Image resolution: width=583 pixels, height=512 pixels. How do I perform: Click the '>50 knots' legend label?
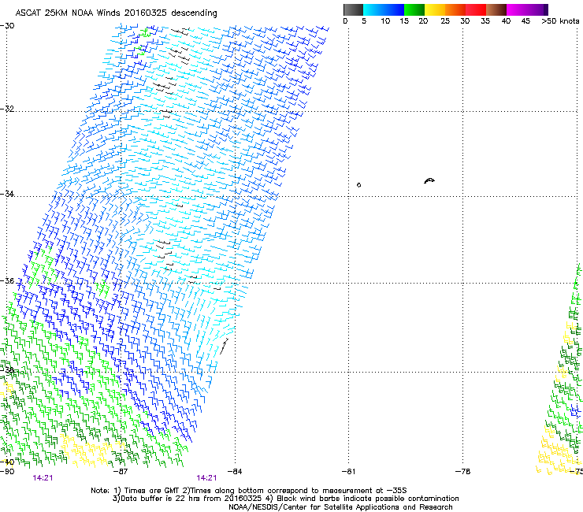(560, 21)
